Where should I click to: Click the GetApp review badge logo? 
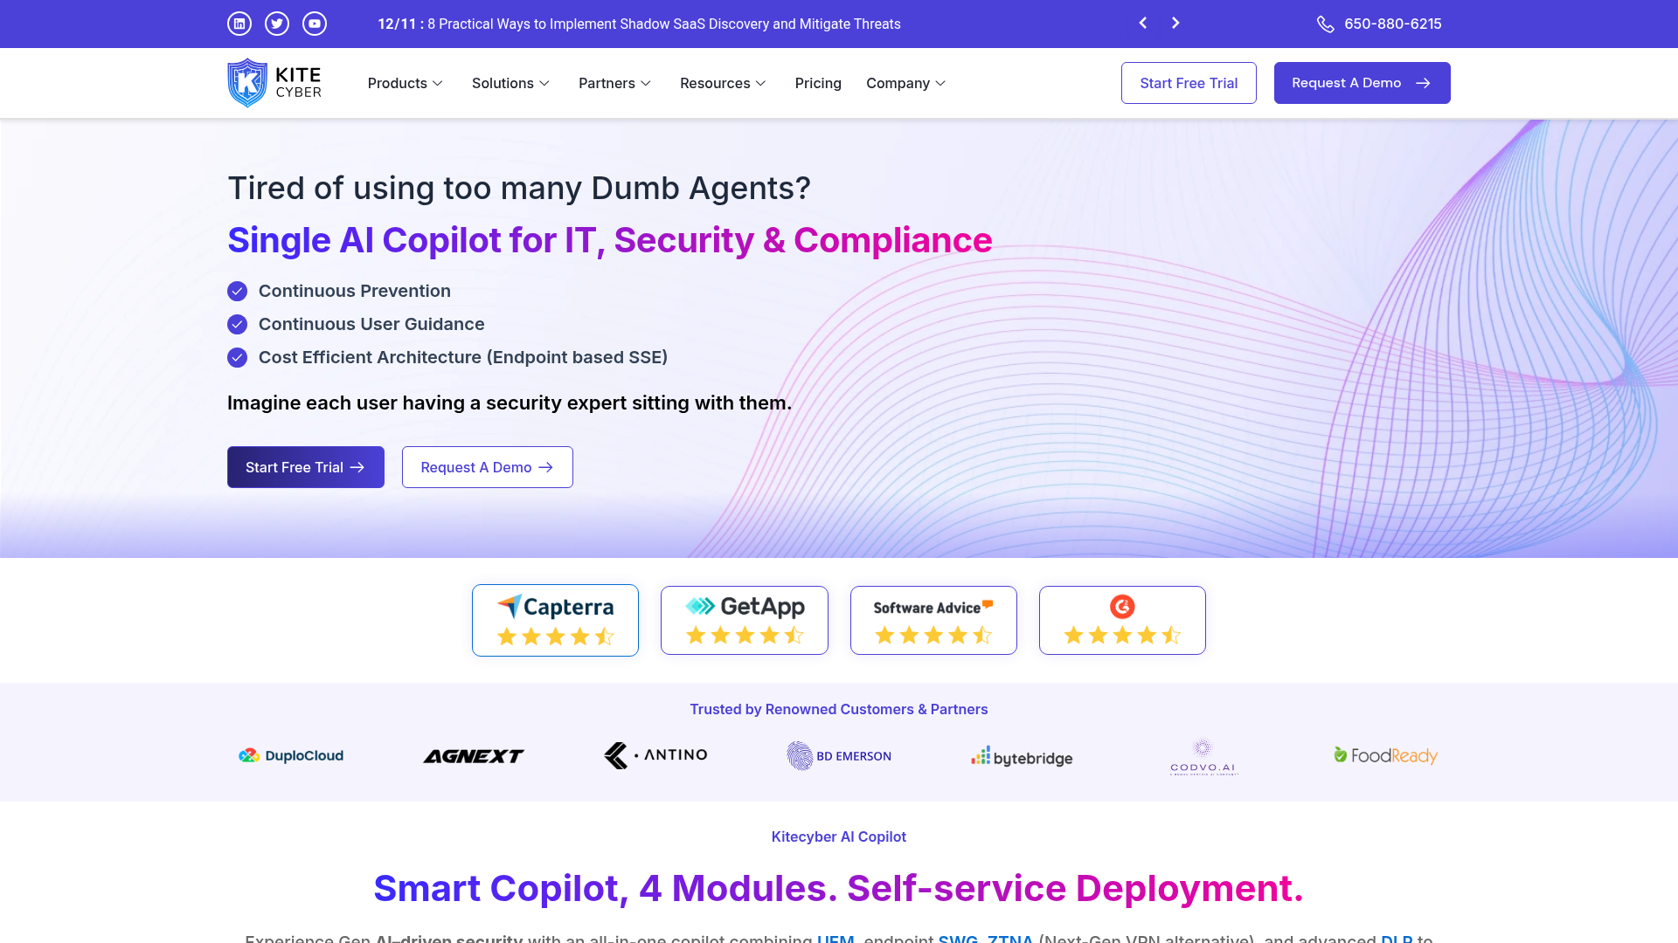pos(744,605)
